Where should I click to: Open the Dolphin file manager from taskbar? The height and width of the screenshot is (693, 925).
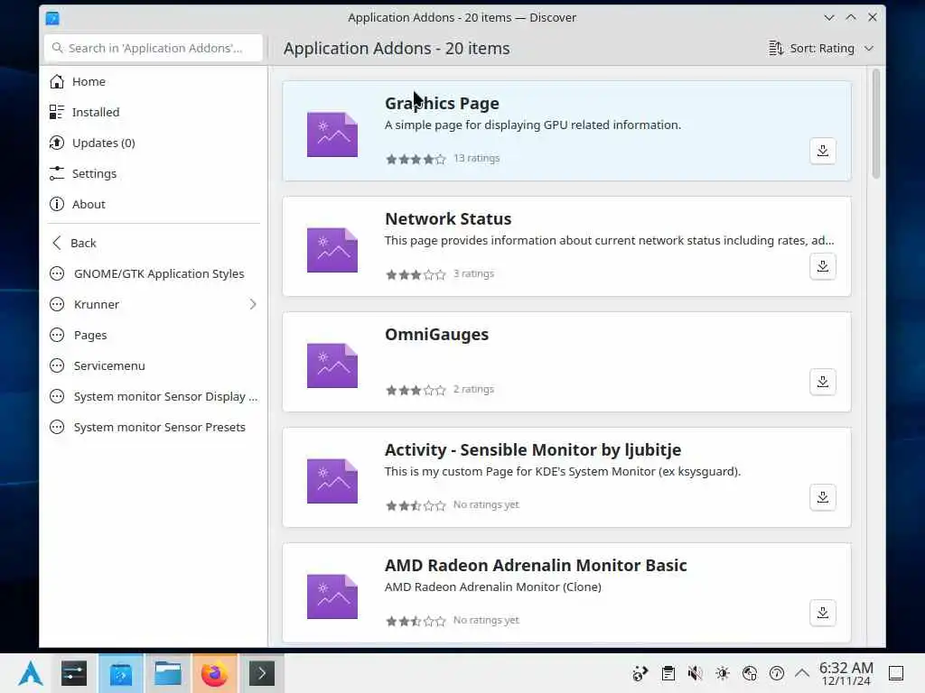tap(167, 673)
